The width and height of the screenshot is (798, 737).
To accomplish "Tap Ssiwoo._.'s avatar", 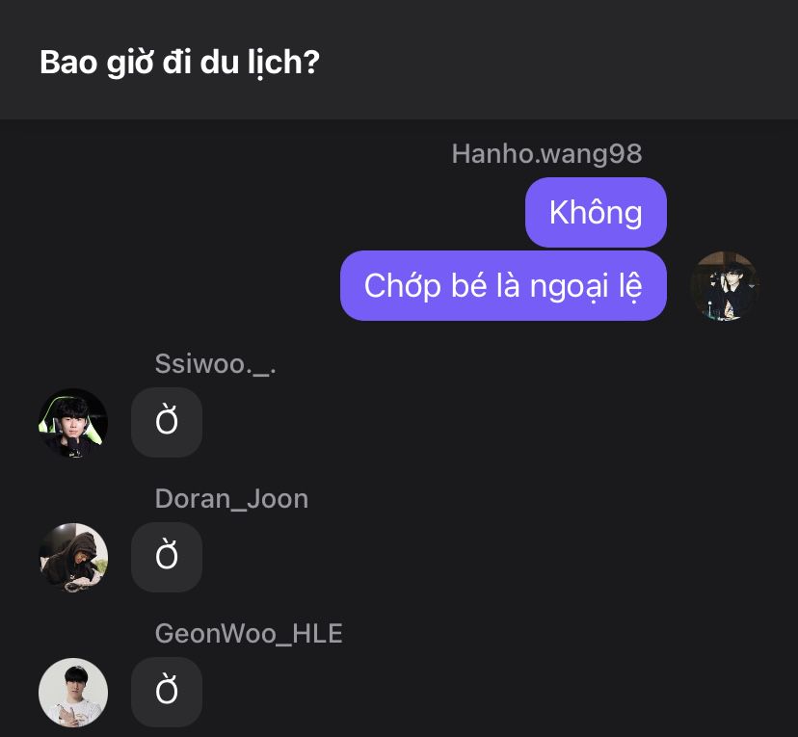I will click(x=73, y=423).
